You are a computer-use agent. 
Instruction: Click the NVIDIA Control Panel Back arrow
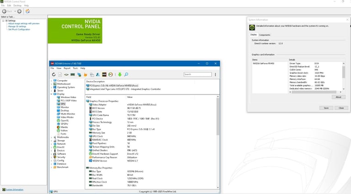[x=4, y=11]
